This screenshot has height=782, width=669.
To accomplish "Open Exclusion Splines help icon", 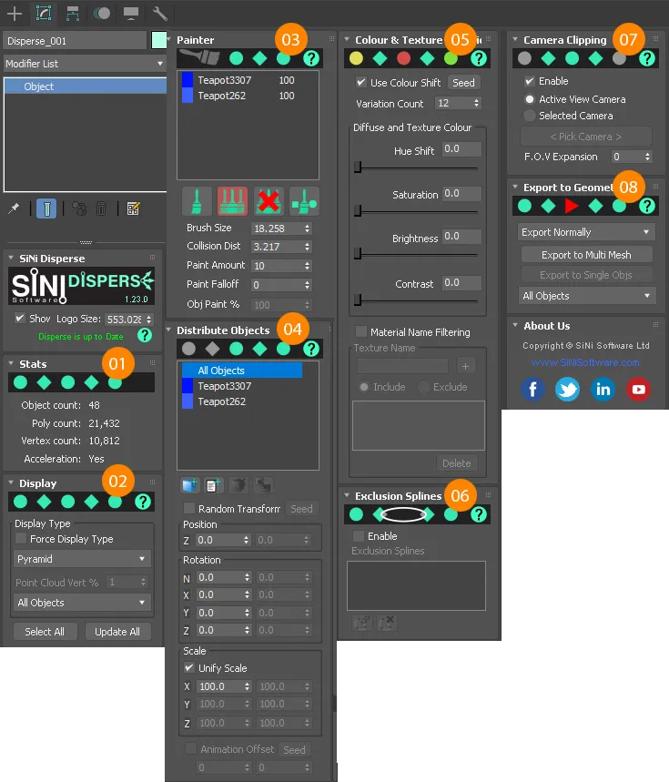I will 479,514.
